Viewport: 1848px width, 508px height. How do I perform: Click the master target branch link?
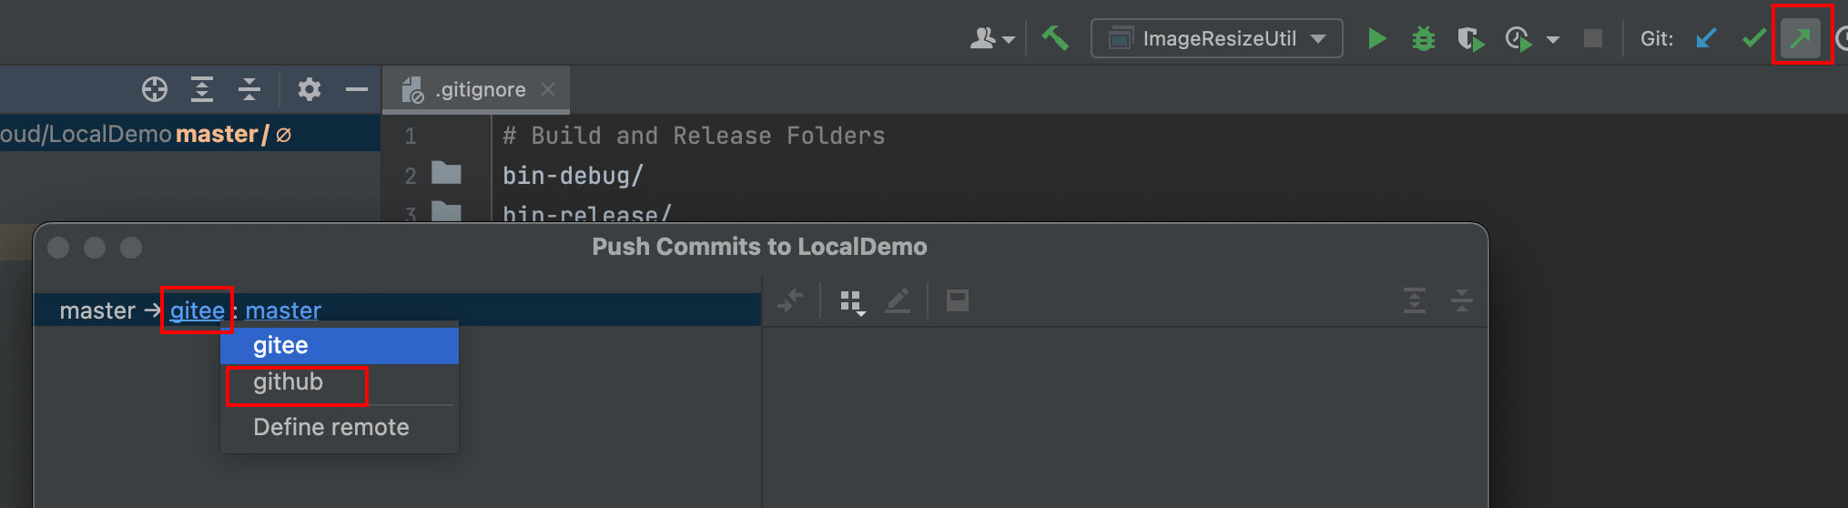(x=283, y=311)
